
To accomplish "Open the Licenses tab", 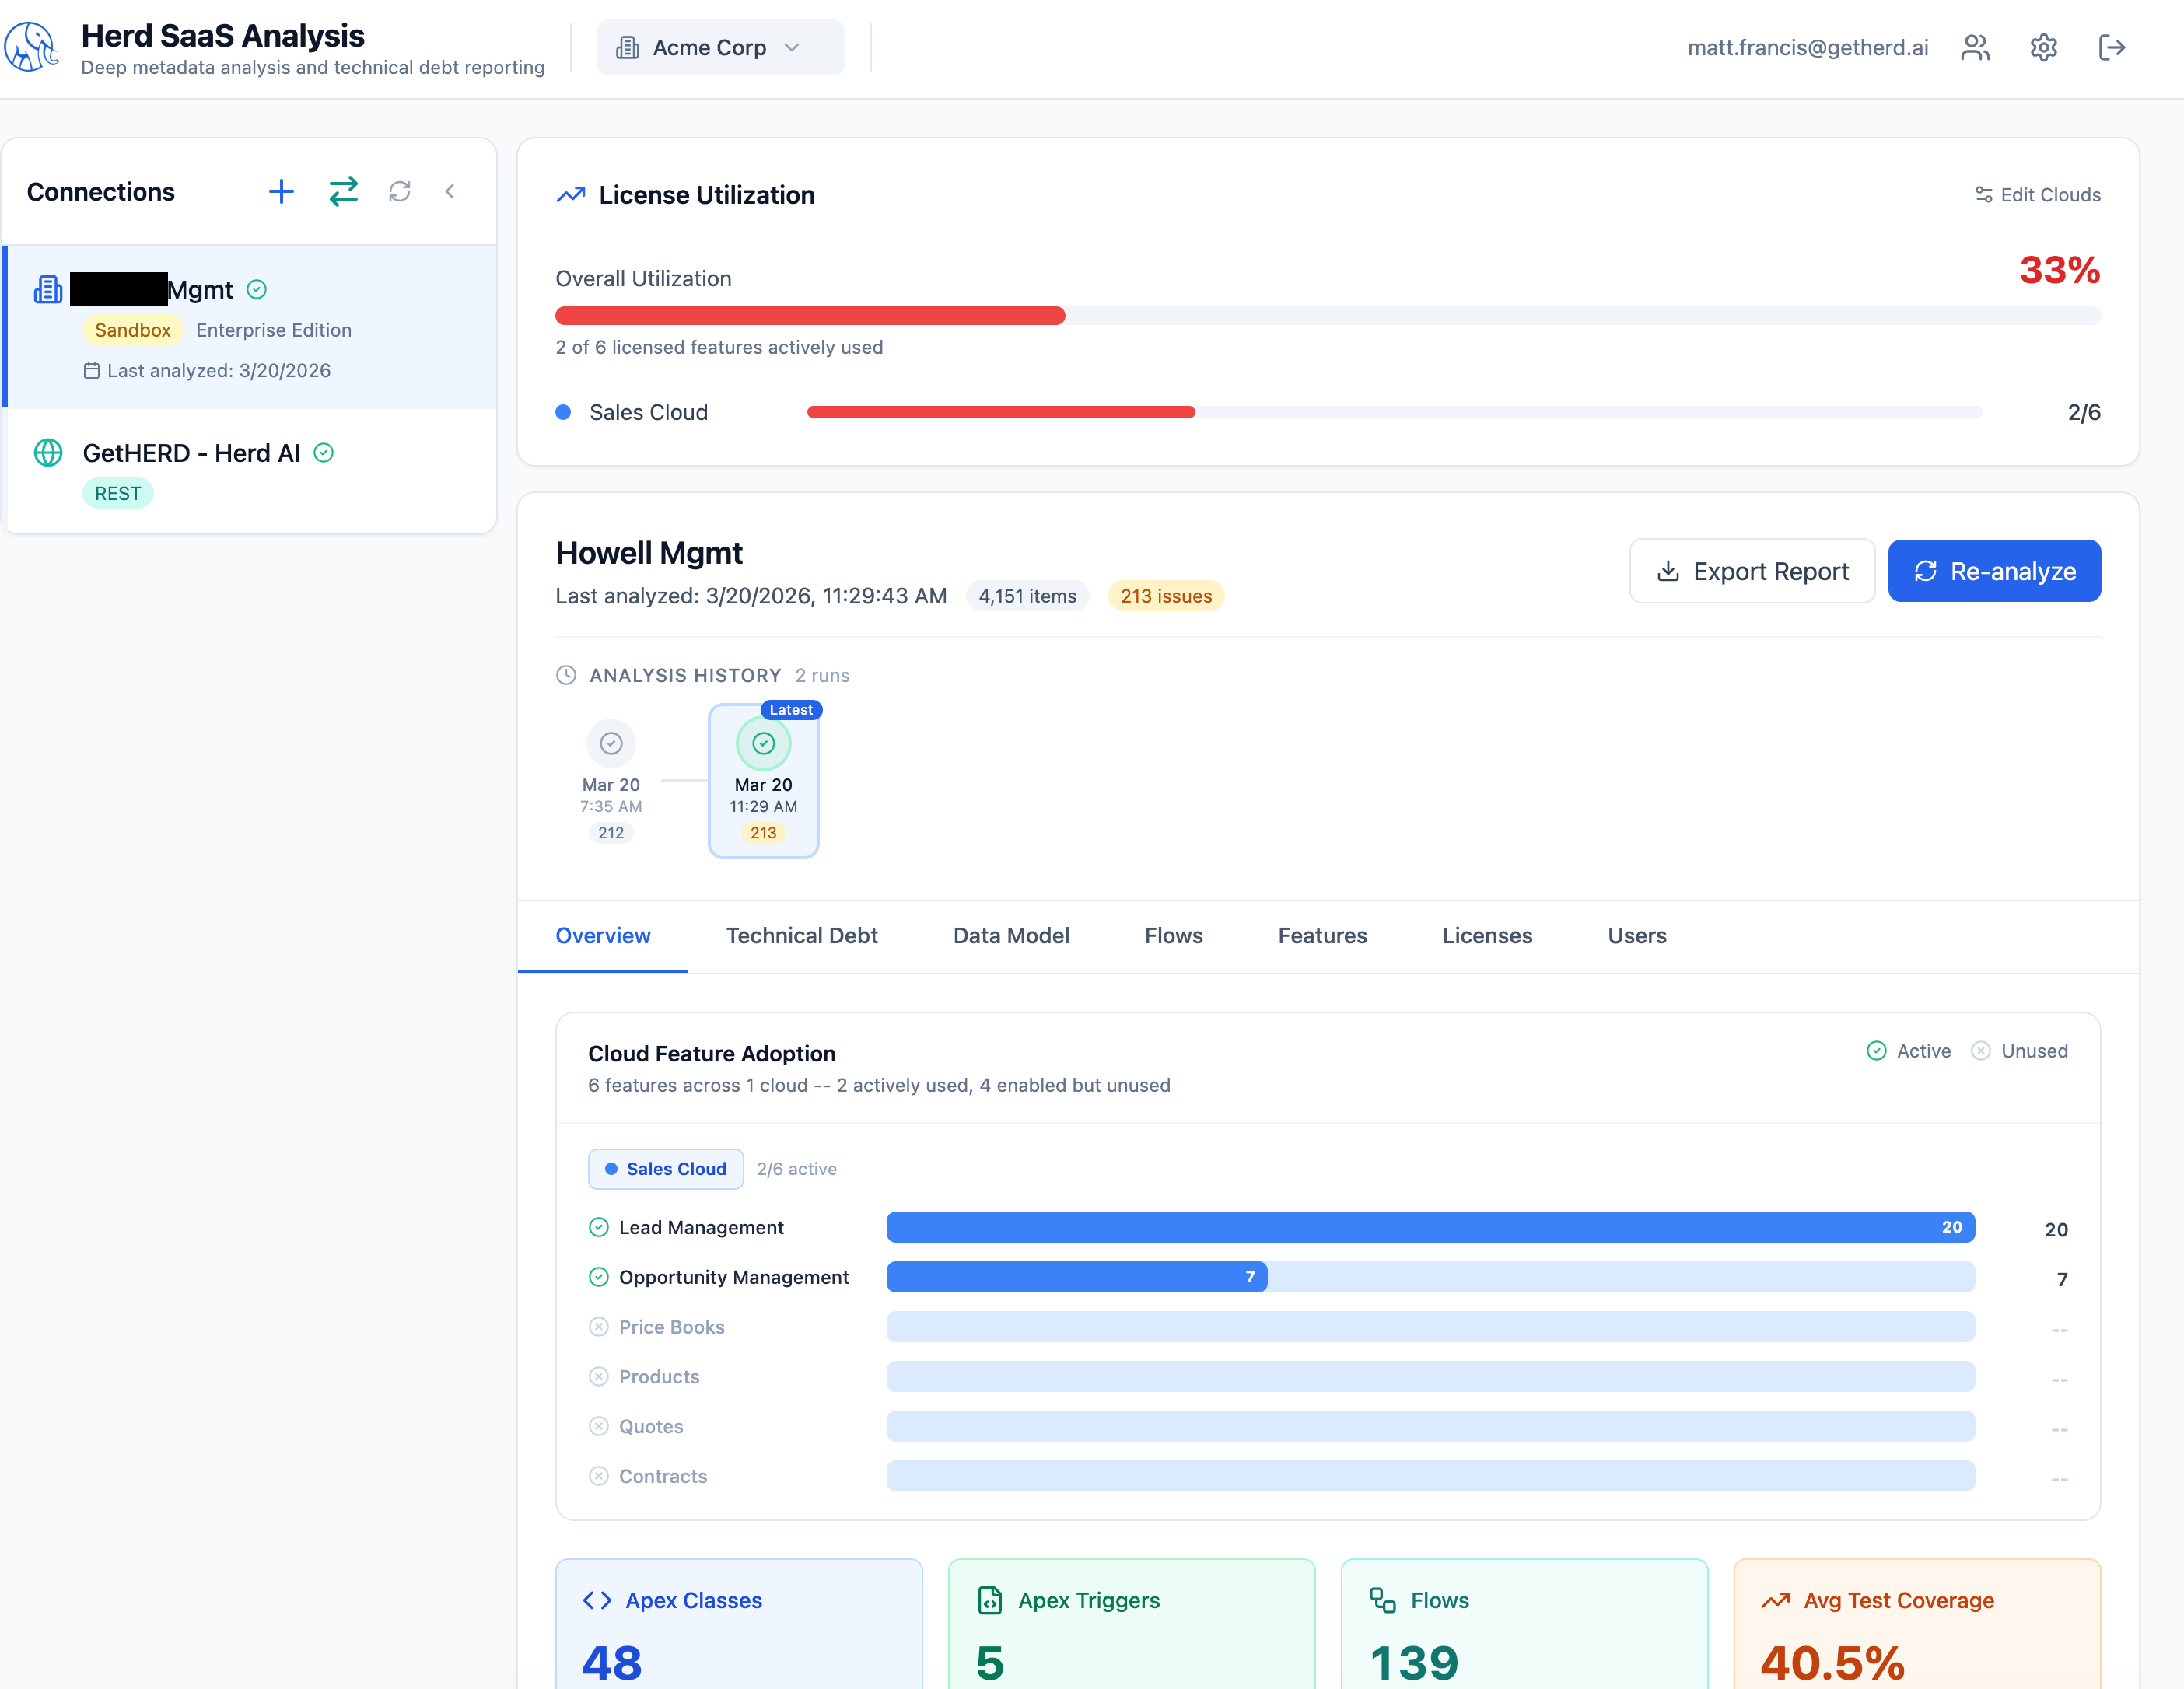I will (1487, 936).
